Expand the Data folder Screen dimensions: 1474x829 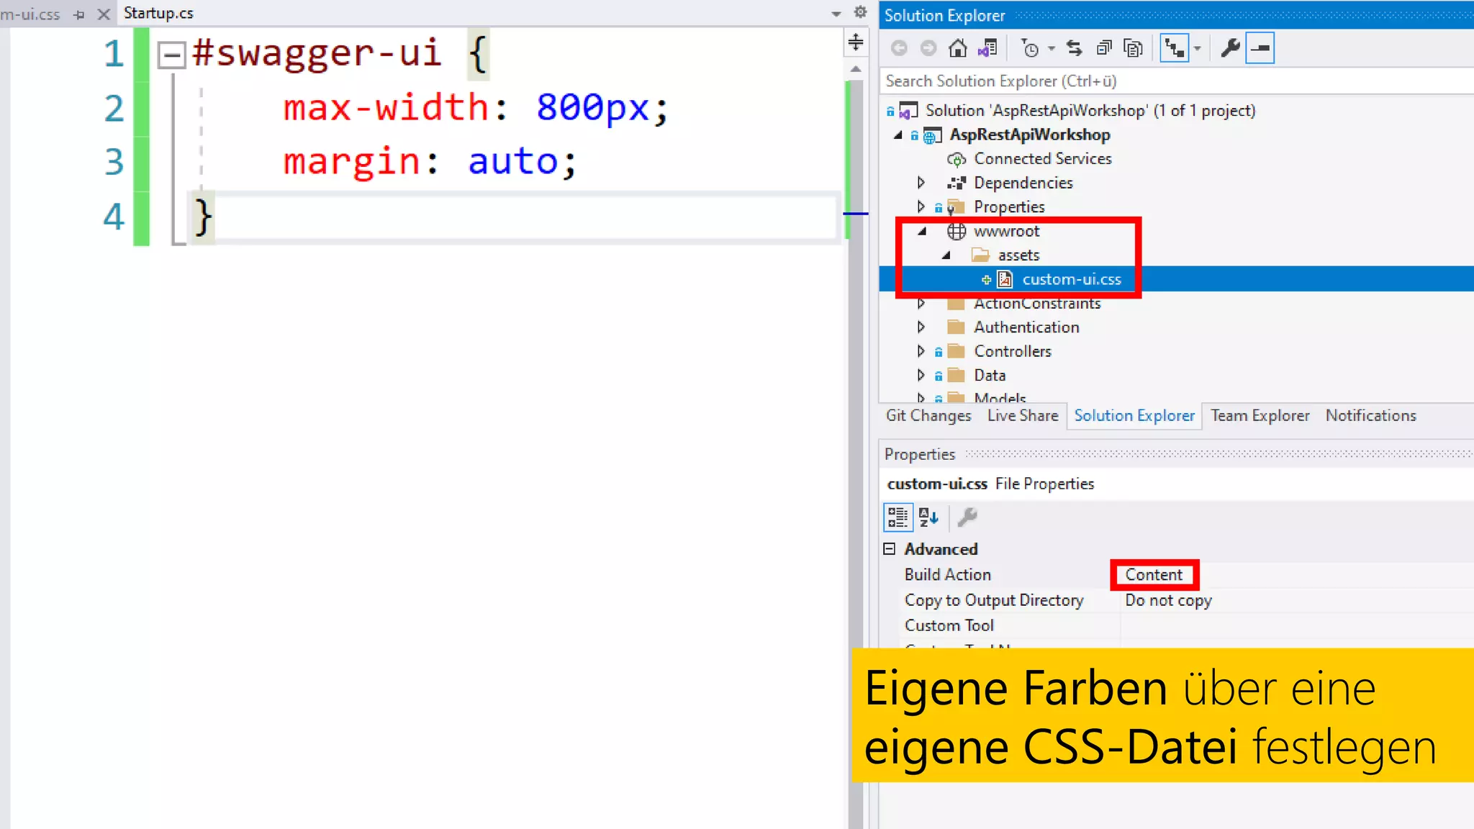point(921,376)
